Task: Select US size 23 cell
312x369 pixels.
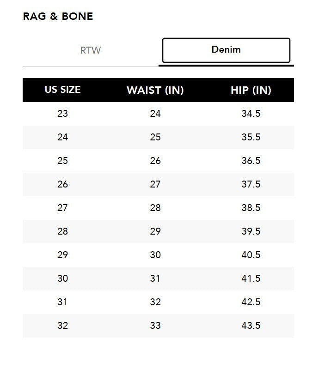Action: pos(62,114)
